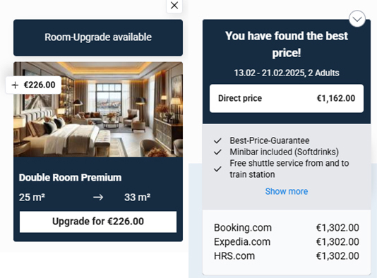Upgrade room for €226.00
377x278 pixels.
point(98,222)
